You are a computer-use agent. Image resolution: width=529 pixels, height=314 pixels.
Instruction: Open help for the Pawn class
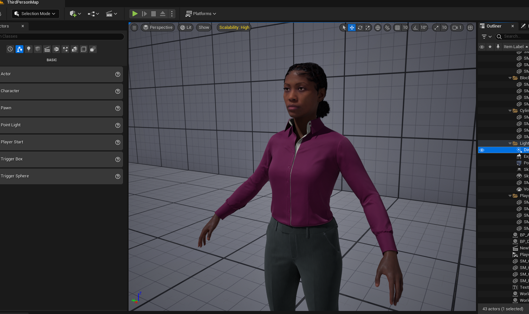click(x=118, y=109)
